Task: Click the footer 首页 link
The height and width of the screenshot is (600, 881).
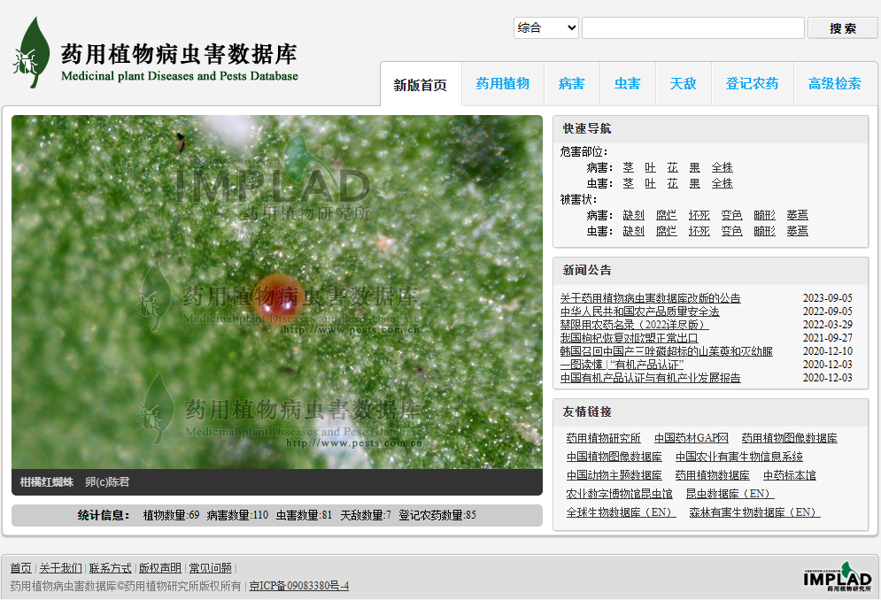Action: [20, 568]
